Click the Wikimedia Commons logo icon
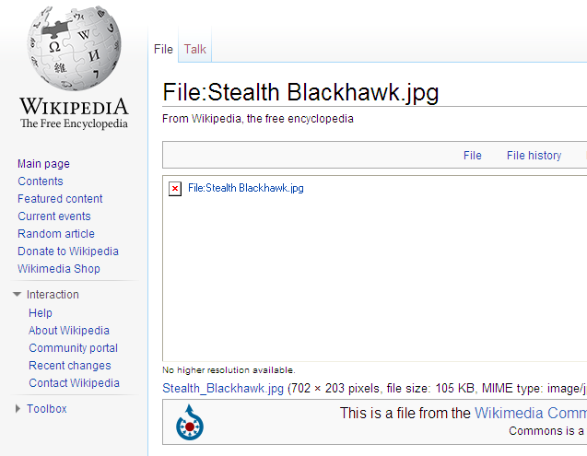The height and width of the screenshot is (456, 587). (190, 422)
